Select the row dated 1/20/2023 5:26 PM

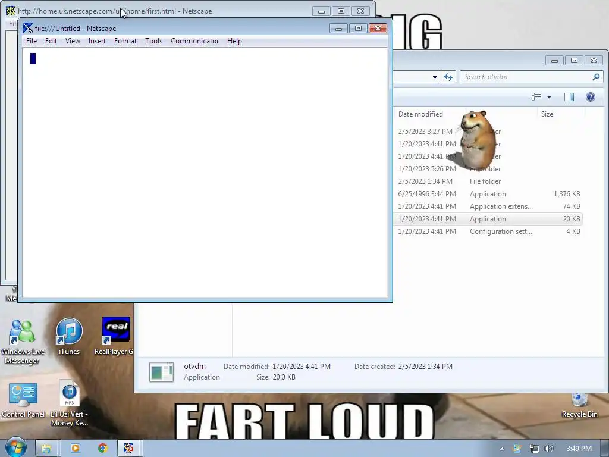click(489, 169)
